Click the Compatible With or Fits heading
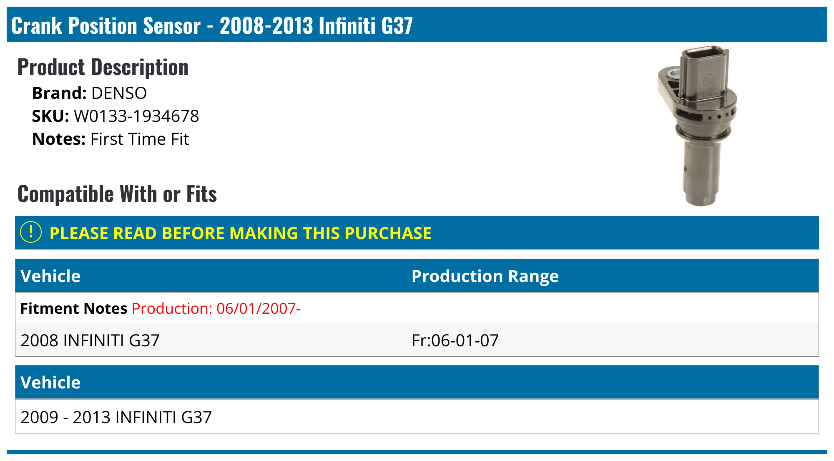The image size is (834, 461). click(x=117, y=194)
